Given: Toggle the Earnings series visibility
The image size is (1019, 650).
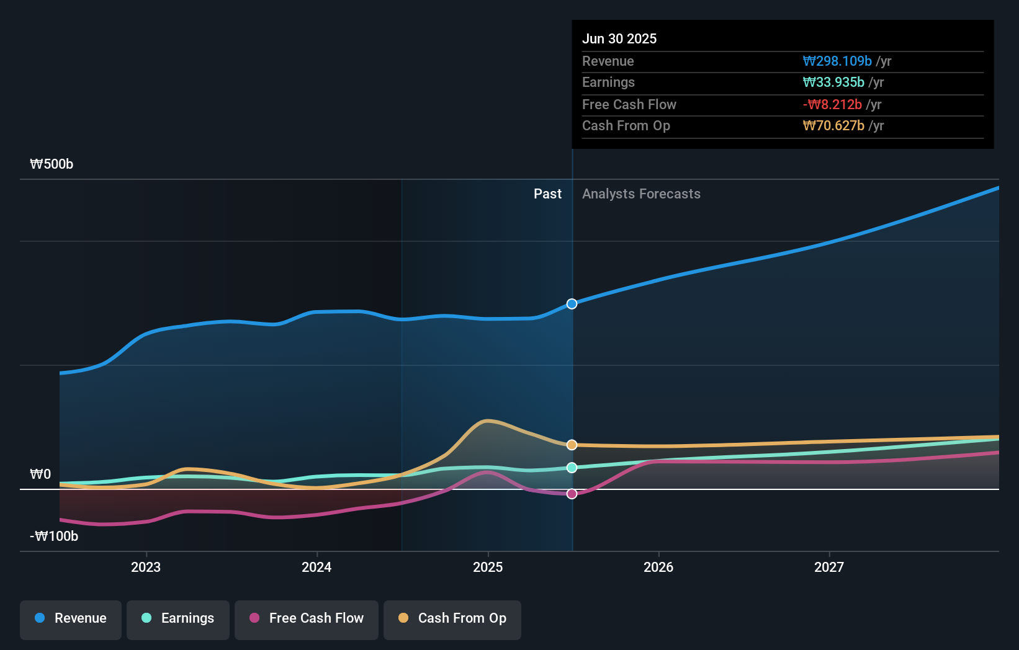Looking at the screenshot, I should click(x=178, y=618).
